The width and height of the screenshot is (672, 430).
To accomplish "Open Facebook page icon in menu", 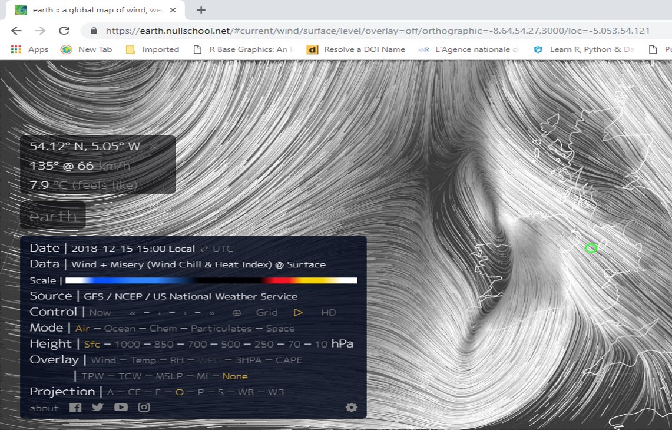I will (x=75, y=407).
